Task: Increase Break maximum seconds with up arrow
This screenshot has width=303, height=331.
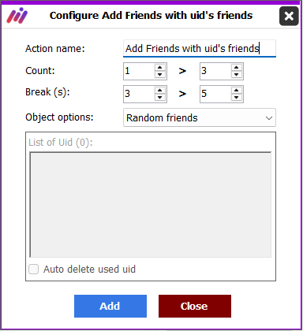Action: pos(236,91)
